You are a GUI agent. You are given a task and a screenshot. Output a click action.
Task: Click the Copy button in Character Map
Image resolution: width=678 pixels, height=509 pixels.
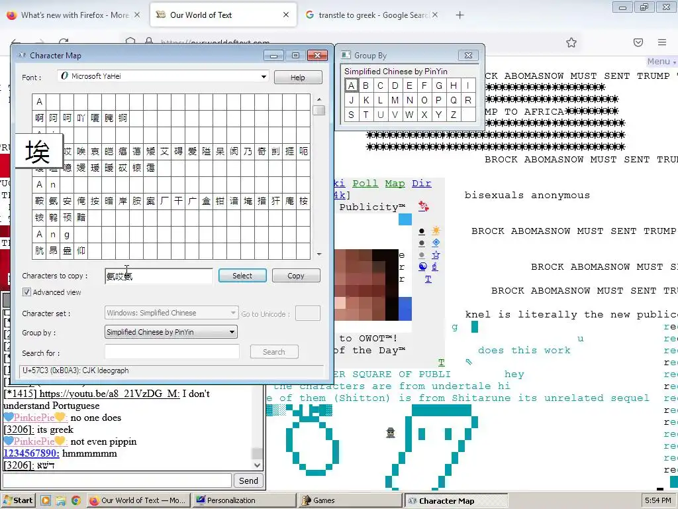click(296, 276)
